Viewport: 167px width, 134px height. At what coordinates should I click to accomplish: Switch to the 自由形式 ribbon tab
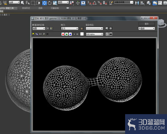coord(26,8)
